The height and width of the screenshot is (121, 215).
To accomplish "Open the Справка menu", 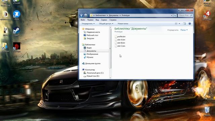I will [x=113, y=20].
